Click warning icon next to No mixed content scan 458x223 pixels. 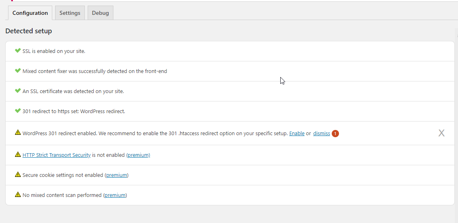(18, 195)
